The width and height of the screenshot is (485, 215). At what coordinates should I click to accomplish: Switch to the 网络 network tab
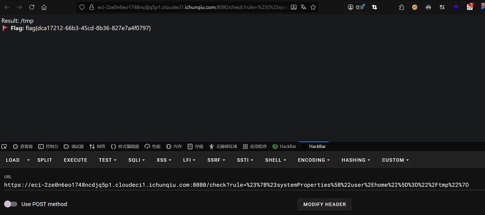97,146
